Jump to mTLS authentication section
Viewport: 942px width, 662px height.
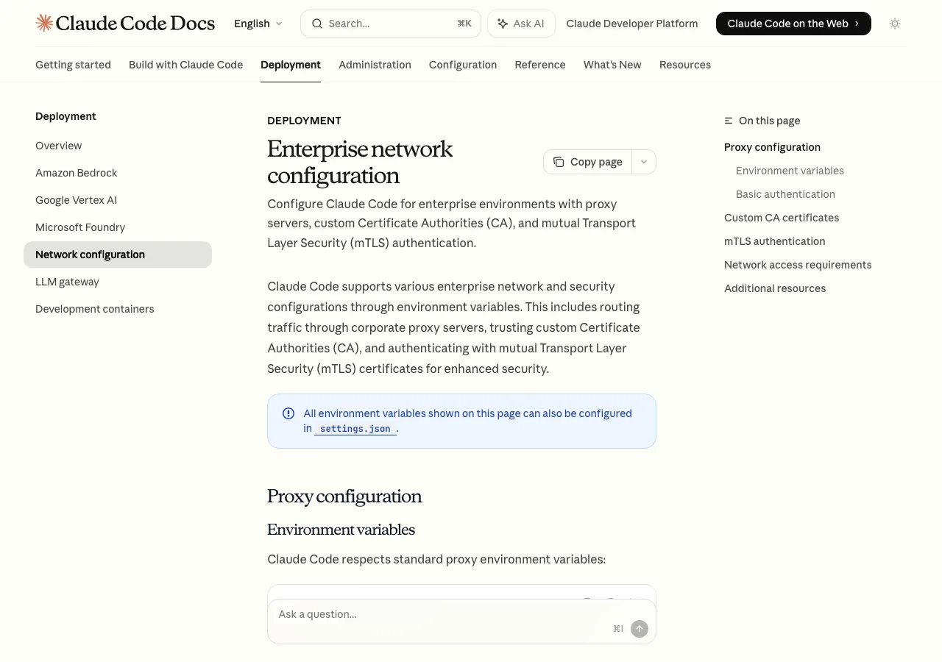[774, 241]
